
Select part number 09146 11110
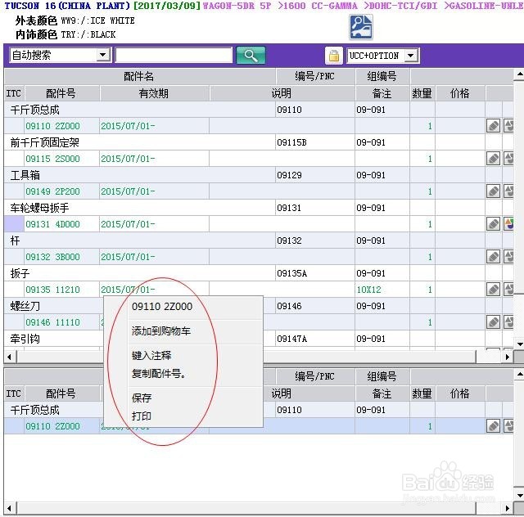(52, 322)
